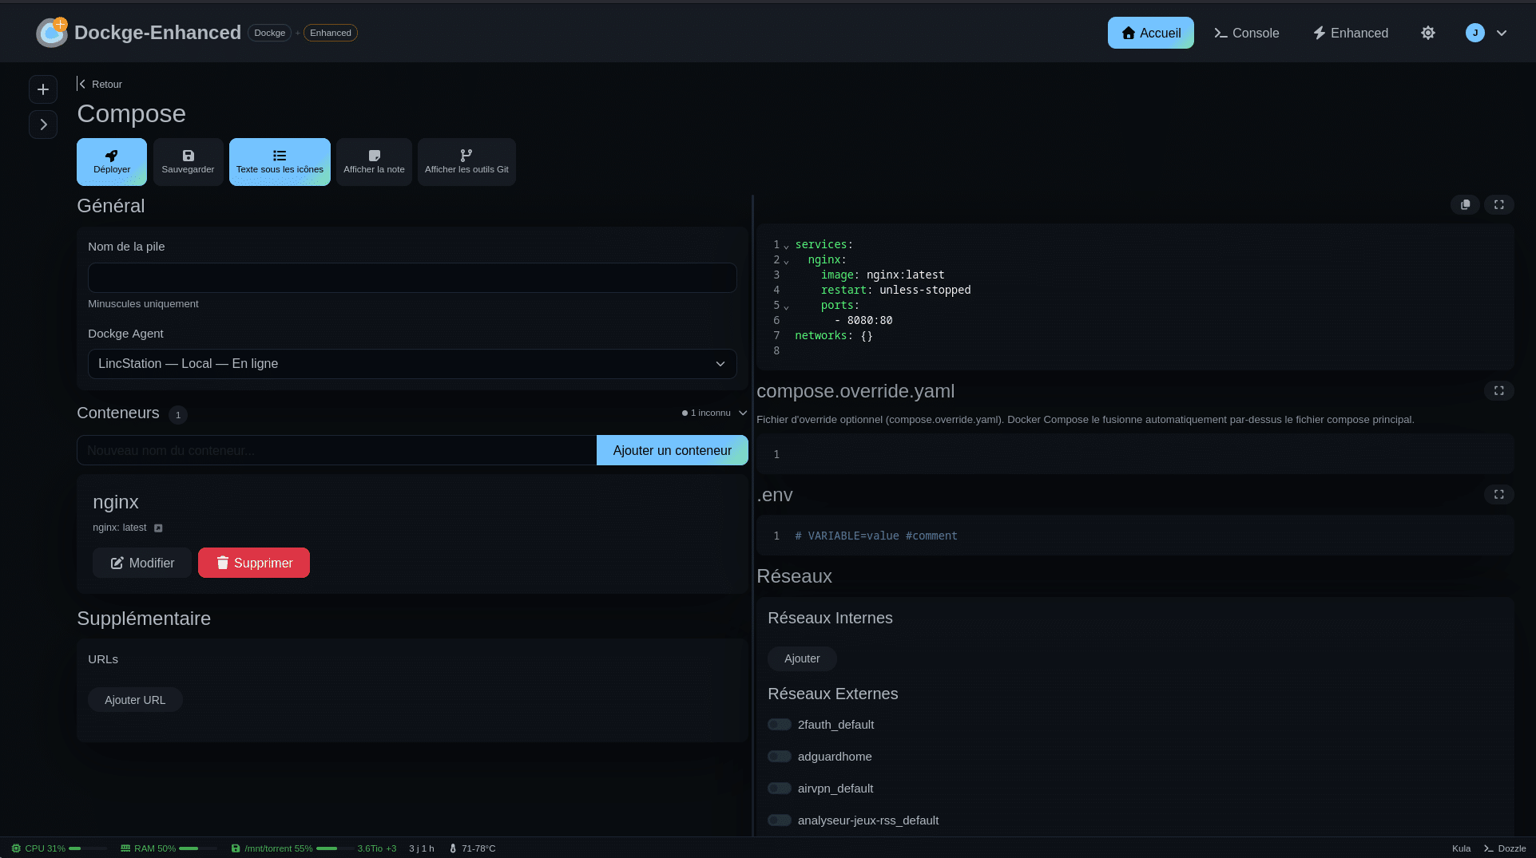Copy compose YAML with the copy icon

point(1465,205)
